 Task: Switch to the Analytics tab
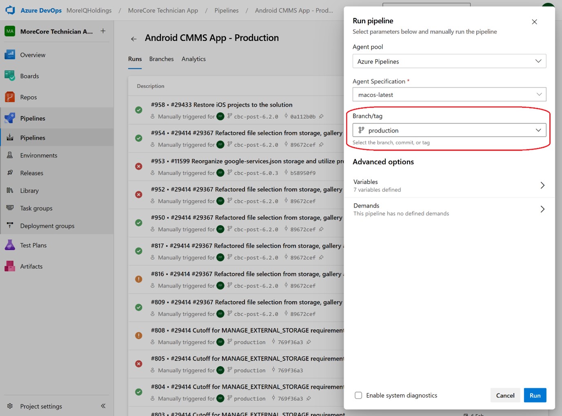coord(193,59)
